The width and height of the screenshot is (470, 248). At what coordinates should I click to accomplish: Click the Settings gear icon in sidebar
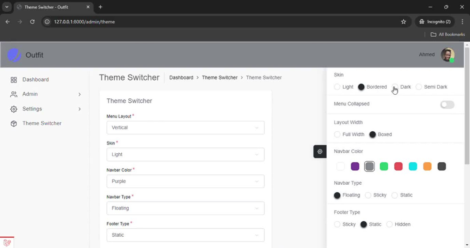[x=14, y=109]
